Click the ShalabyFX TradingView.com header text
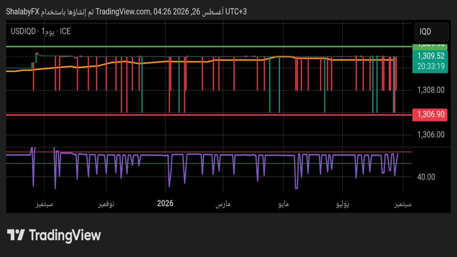Image resolution: width=457 pixels, height=257 pixels. coord(126,12)
